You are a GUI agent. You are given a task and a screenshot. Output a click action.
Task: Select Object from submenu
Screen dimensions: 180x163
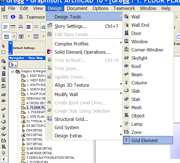(x=148, y=116)
